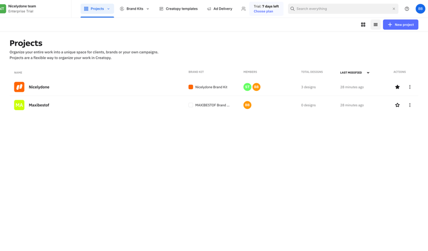Click the 0 designs count

(x=308, y=105)
